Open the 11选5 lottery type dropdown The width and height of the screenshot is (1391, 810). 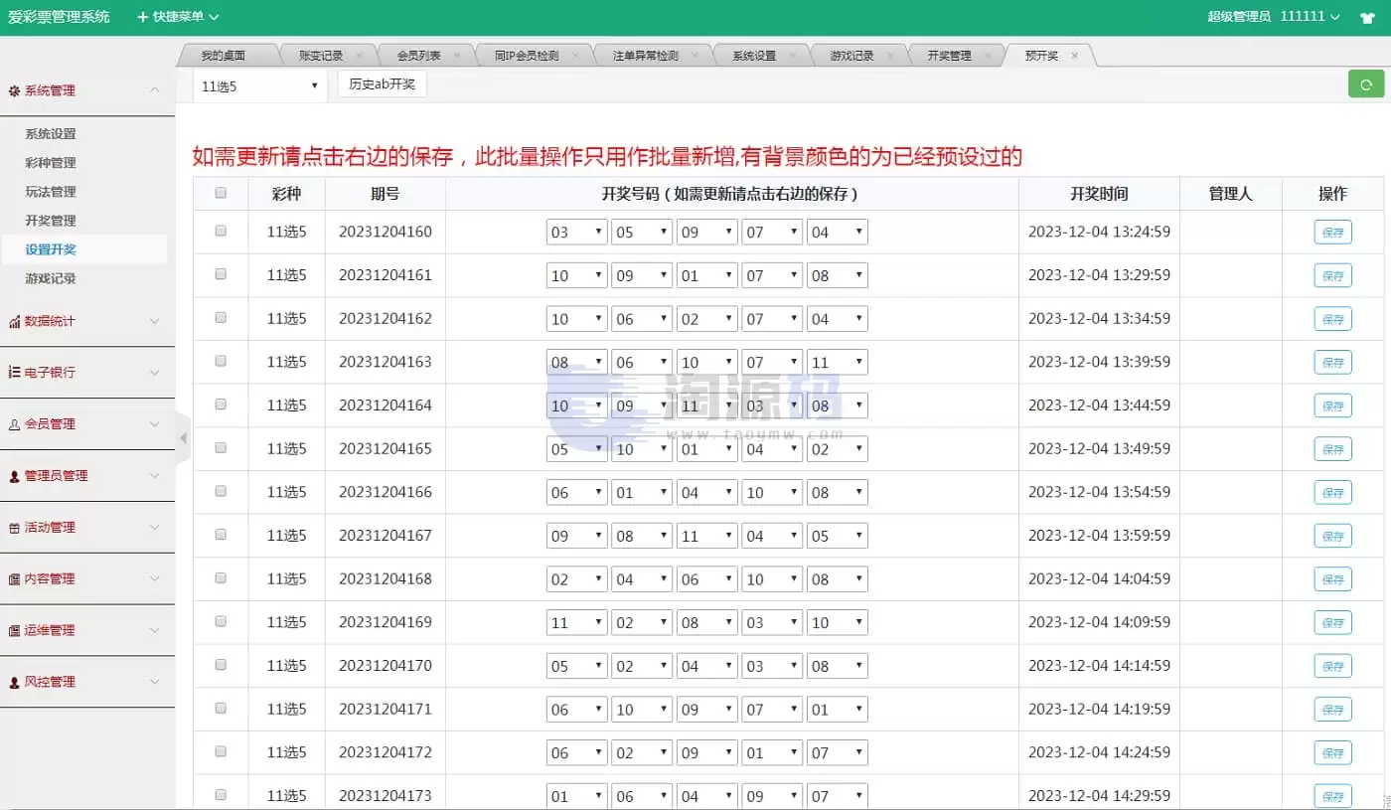[258, 86]
